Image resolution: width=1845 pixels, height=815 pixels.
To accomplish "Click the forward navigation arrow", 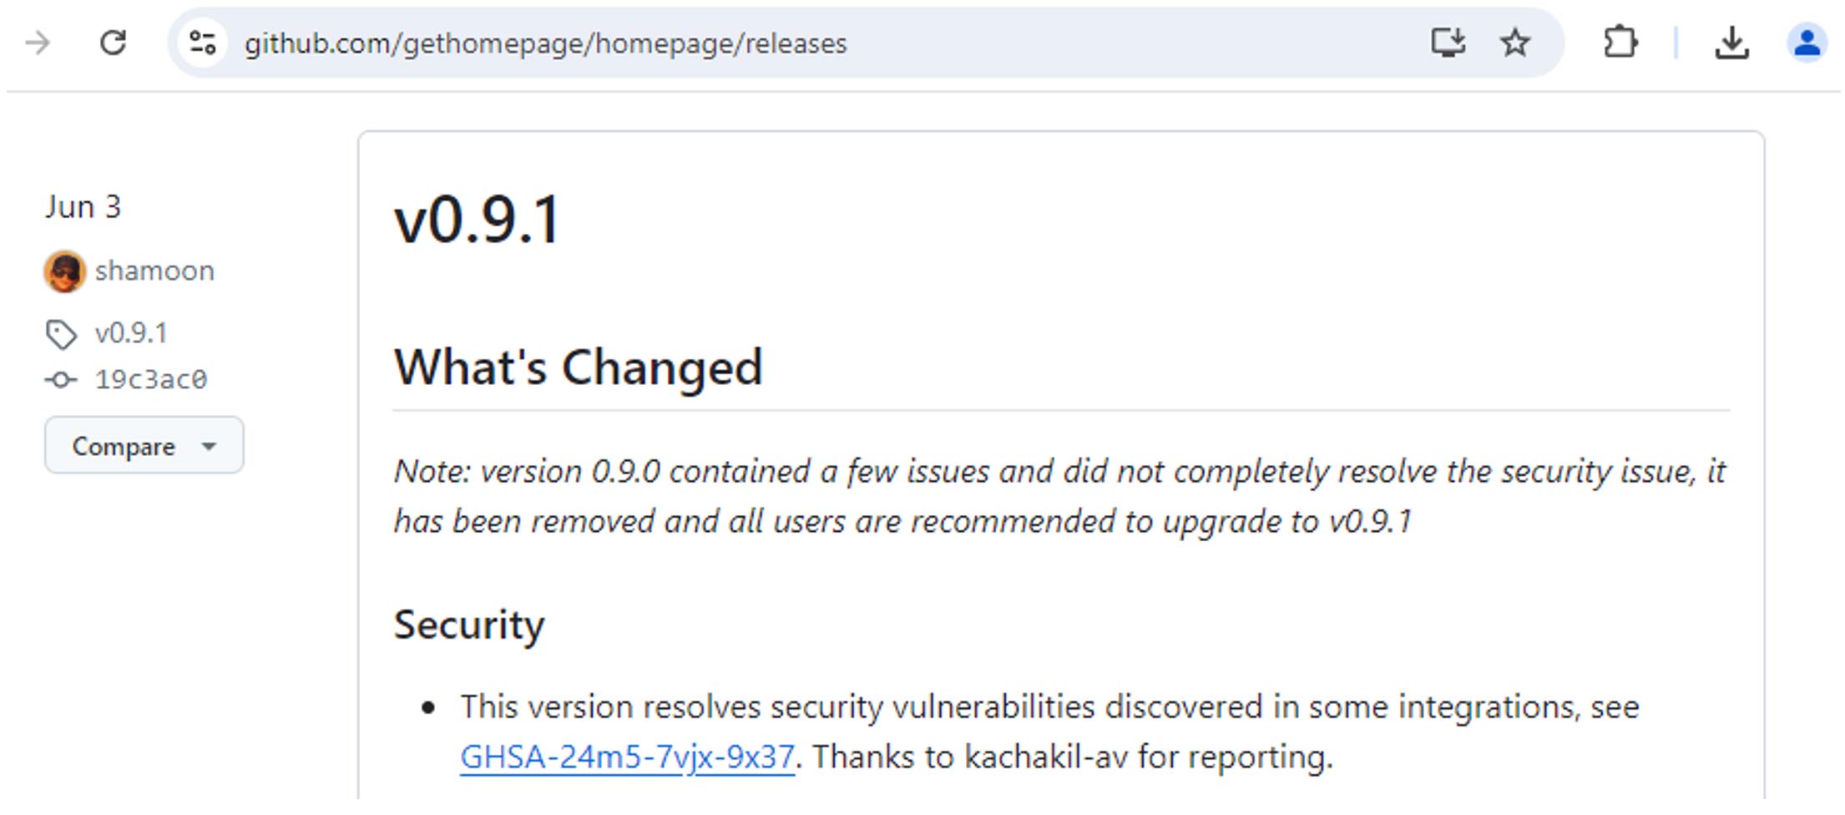I will pos(37,43).
